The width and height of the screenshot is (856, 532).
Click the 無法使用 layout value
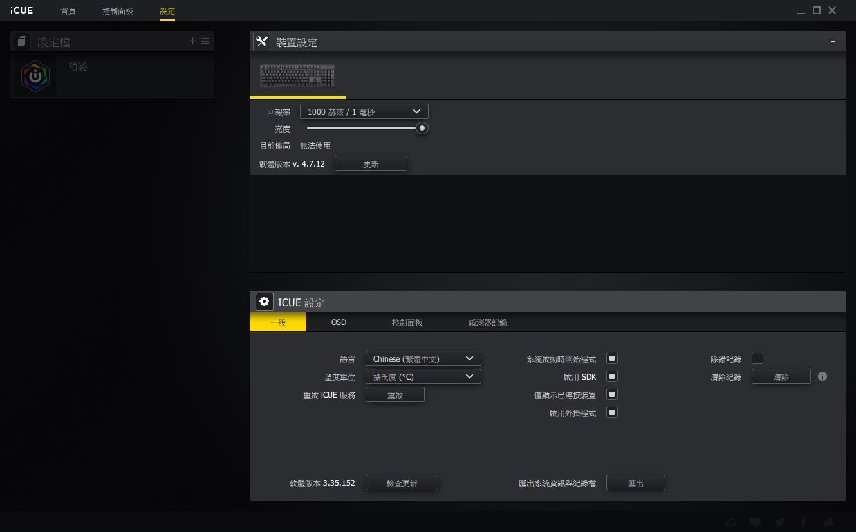pos(315,146)
